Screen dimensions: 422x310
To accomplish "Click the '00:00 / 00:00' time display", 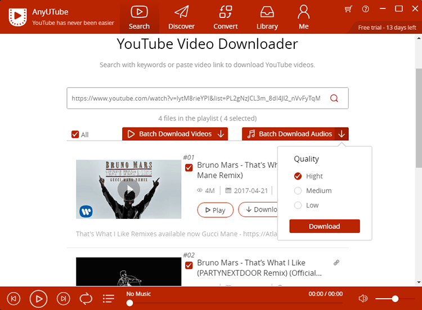I will pyautogui.click(x=326, y=294).
